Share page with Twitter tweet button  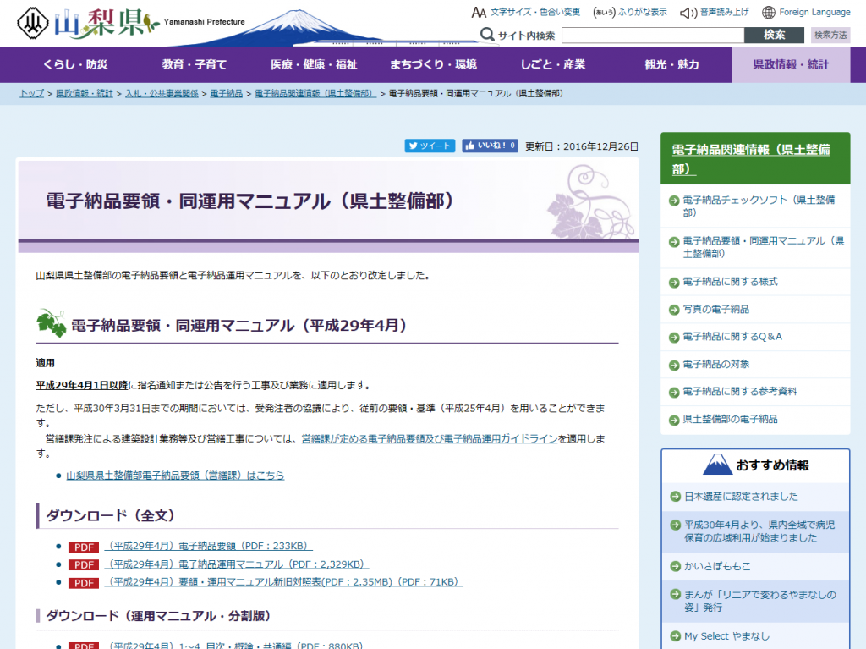[430, 146]
